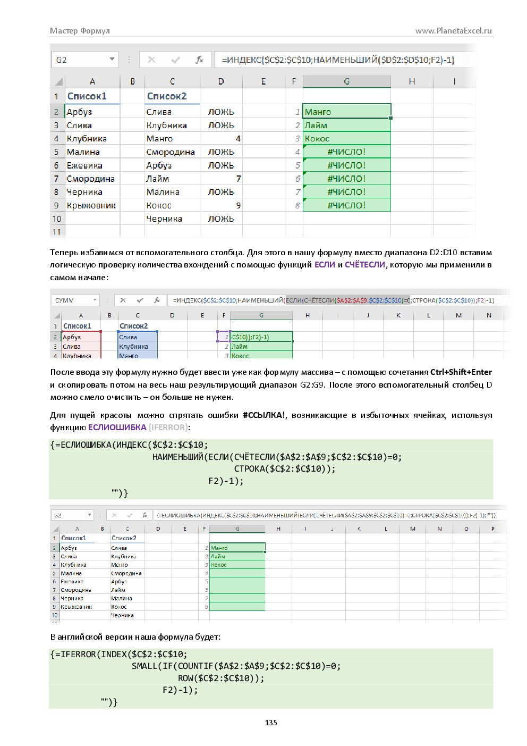The height and width of the screenshot is (746, 527).
Task: Click cell 'Арбуз' in column A of the #ЧИСЛО! sheet
Action: (x=92, y=112)
